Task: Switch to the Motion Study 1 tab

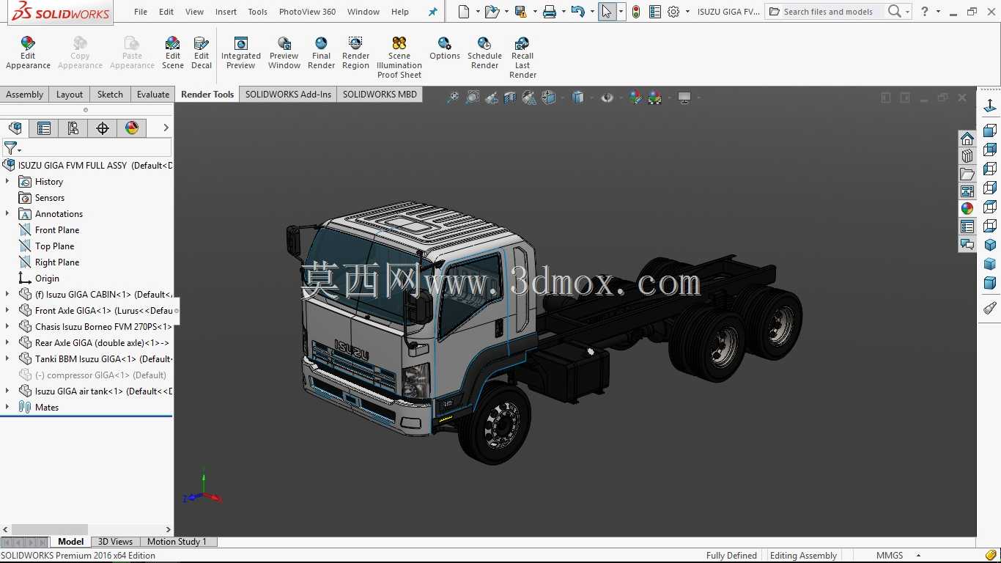Action: pos(177,542)
